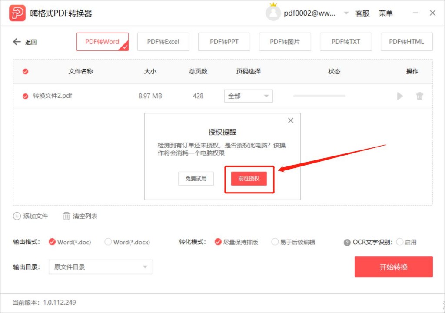Click the 状态 column header

334,71
